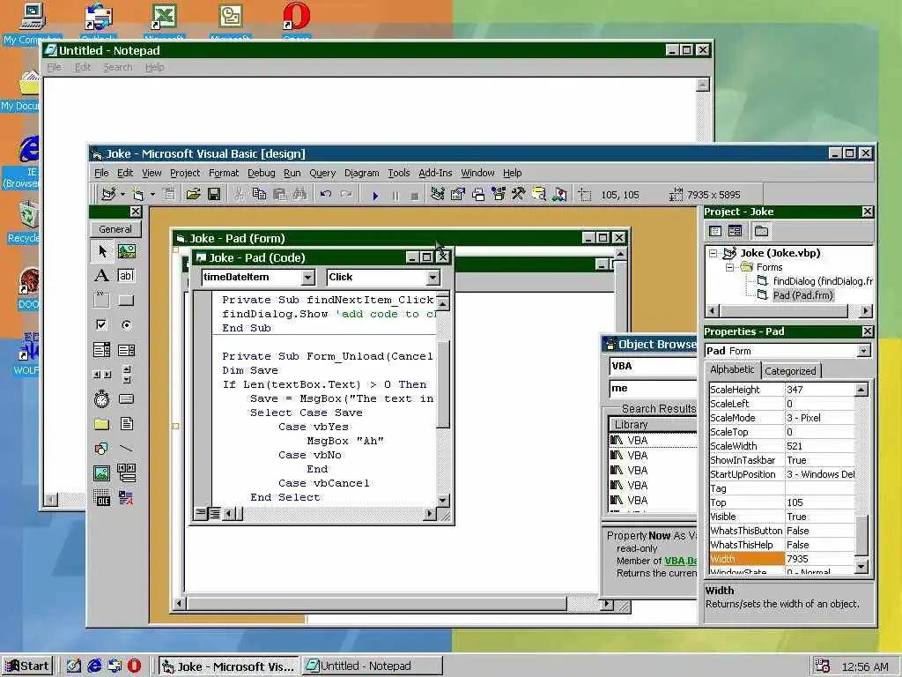Open Add Form dropdown arrow in toolbar
Screen dimensions: 902x677
click(152, 195)
